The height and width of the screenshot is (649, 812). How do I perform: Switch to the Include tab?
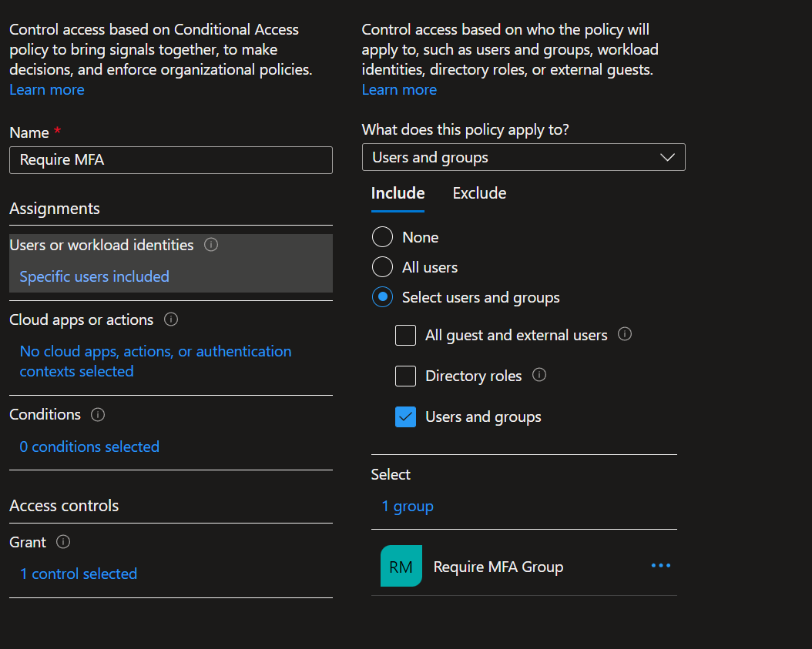coord(398,193)
